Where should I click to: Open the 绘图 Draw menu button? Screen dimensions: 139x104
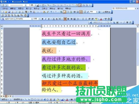coord(5,100)
